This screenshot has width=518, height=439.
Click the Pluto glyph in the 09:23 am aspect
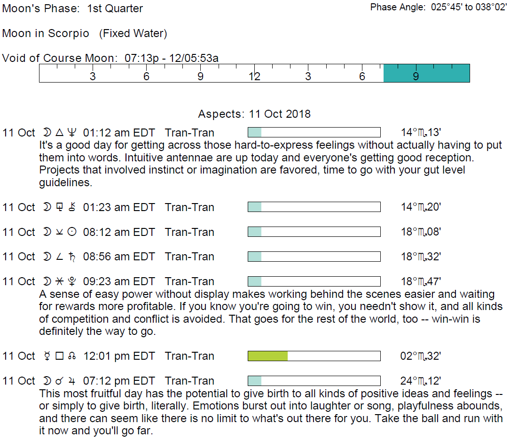pos(71,281)
